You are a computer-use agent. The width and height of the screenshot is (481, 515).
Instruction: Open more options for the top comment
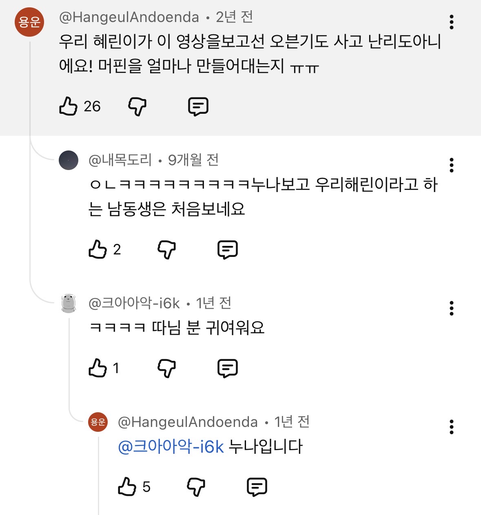(x=452, y=22)
